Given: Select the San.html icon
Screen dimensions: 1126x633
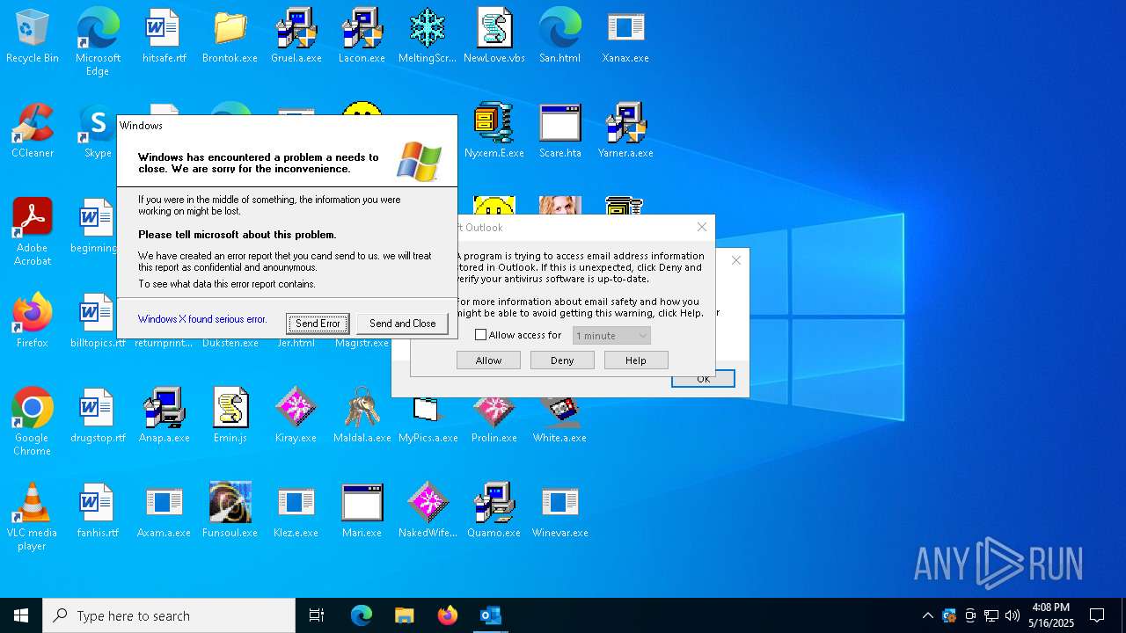Looking at the screenshot, I should point(559,36).
